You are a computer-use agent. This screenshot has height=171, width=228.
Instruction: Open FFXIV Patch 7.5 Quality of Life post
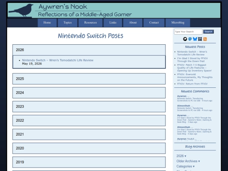tap(194, 68)
